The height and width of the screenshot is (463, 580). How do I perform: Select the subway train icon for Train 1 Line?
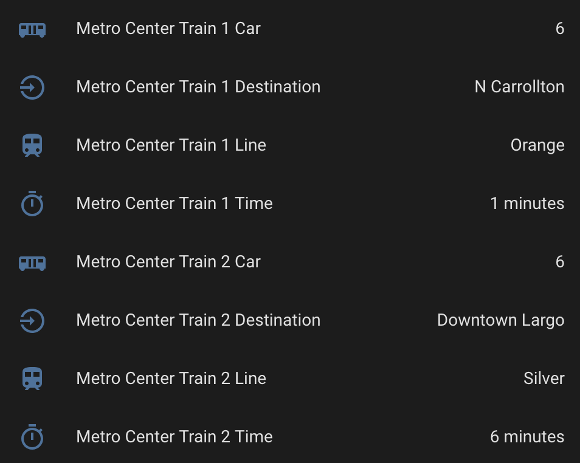coord(32,145)
